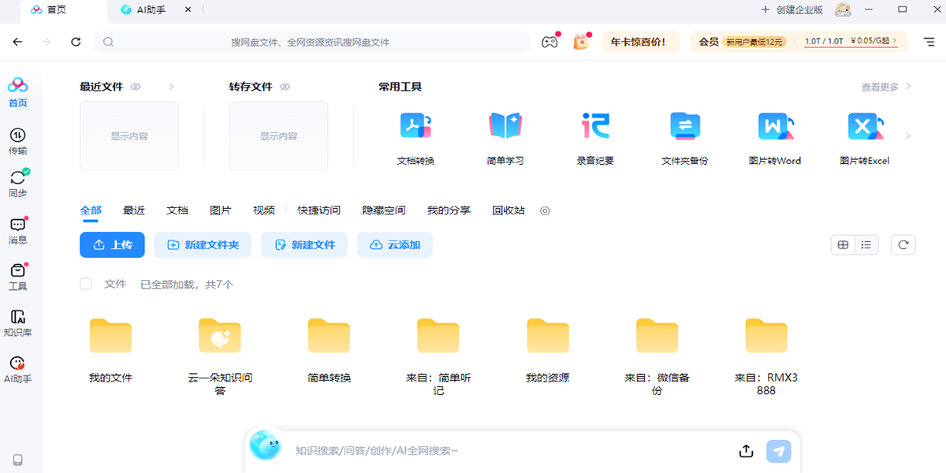Switch to the 图片 tab

221,210
